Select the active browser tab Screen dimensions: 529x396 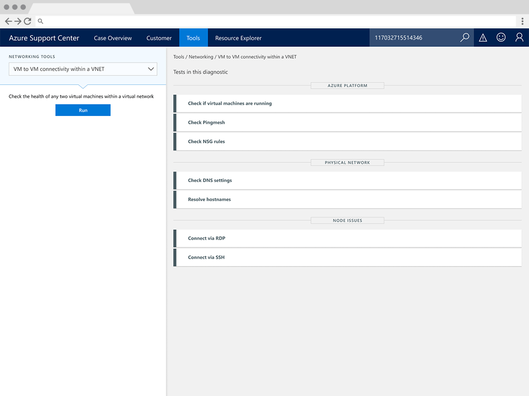[82, 8]
